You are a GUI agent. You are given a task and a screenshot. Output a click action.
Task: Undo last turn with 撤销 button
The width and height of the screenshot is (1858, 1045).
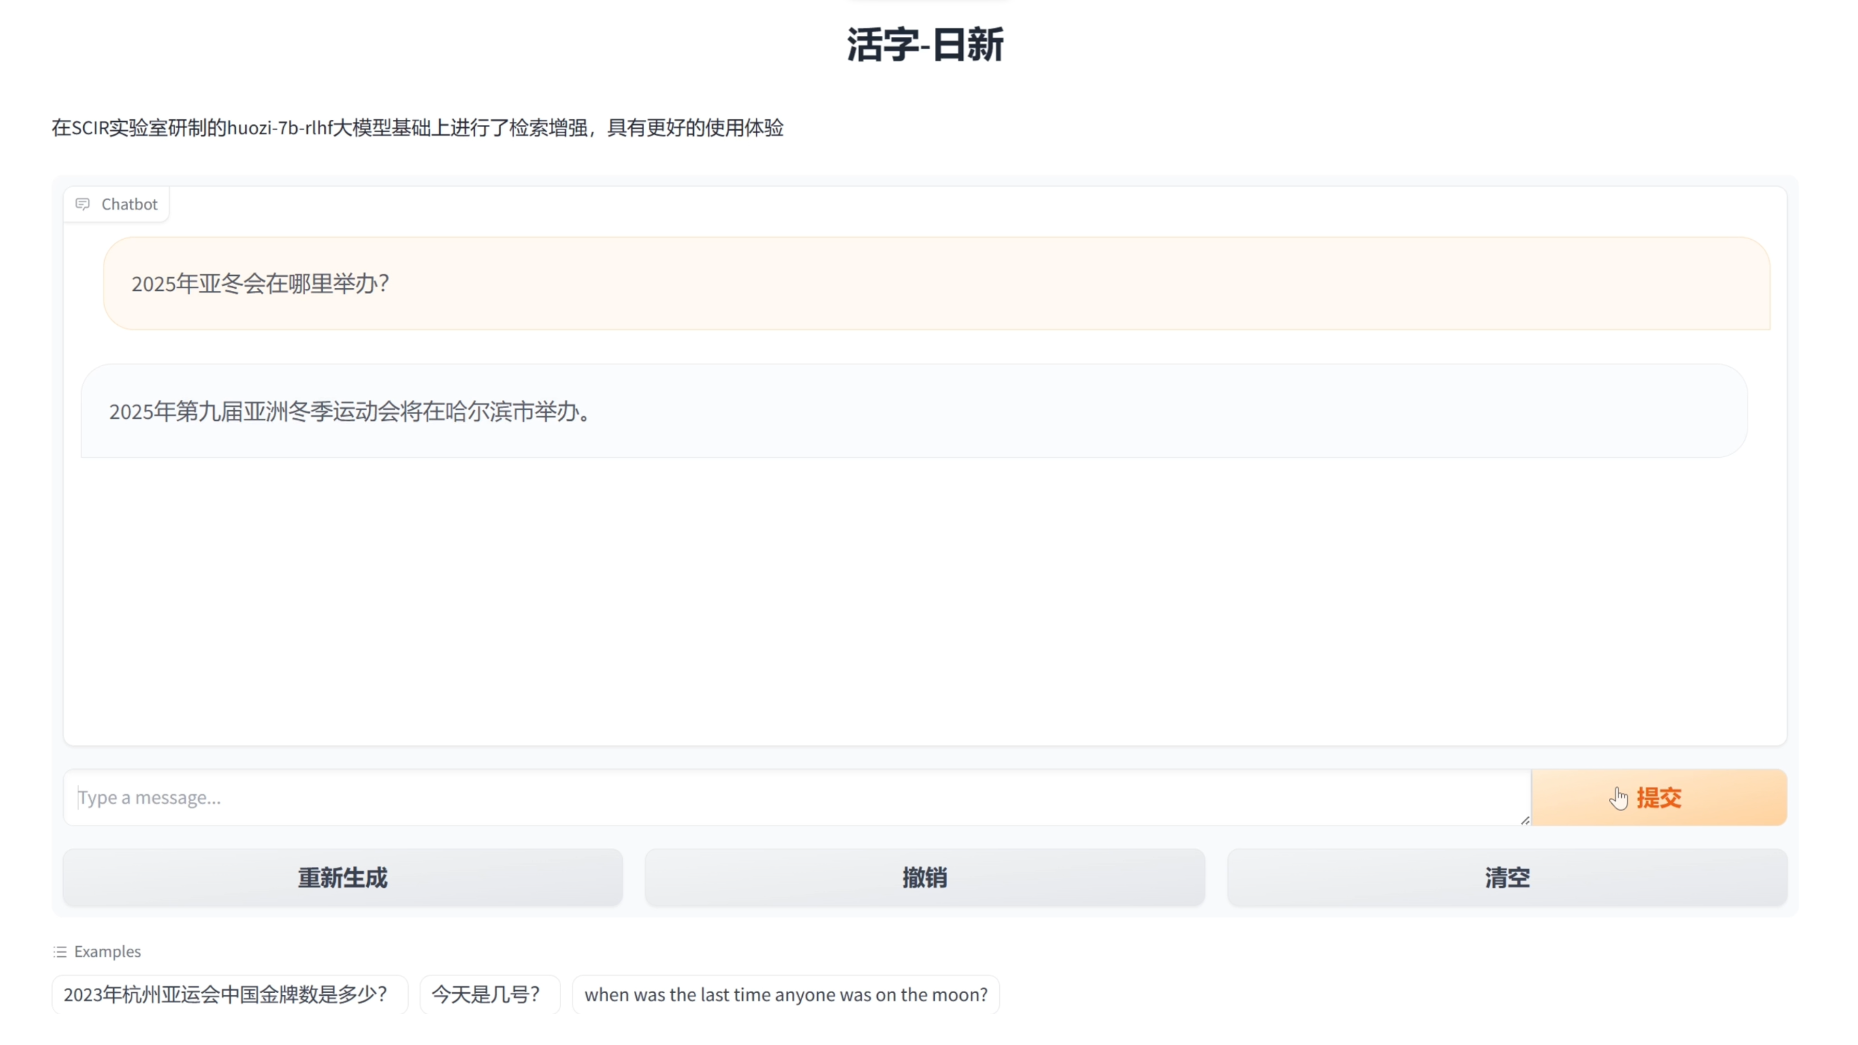tap(925, 878)
